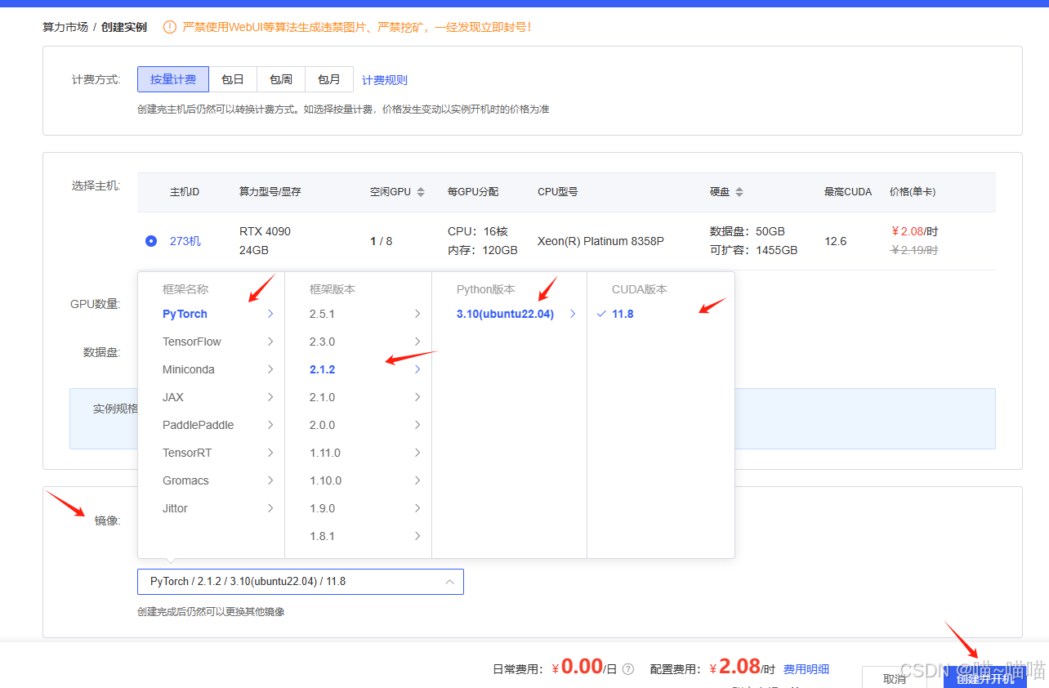Click Xeon(R) Platinum 8358P text
Viewport: 1049px width, 688px height.
tap(600, 241)
